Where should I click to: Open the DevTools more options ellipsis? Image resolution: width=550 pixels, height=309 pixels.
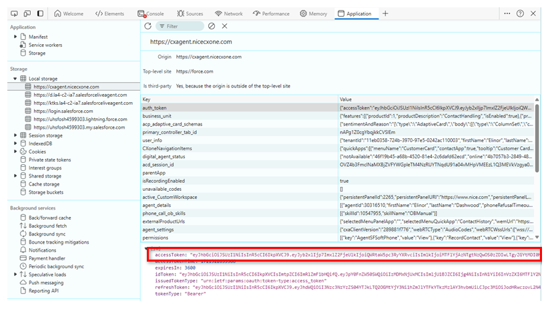pyautogui.click(x=507, y=13)
